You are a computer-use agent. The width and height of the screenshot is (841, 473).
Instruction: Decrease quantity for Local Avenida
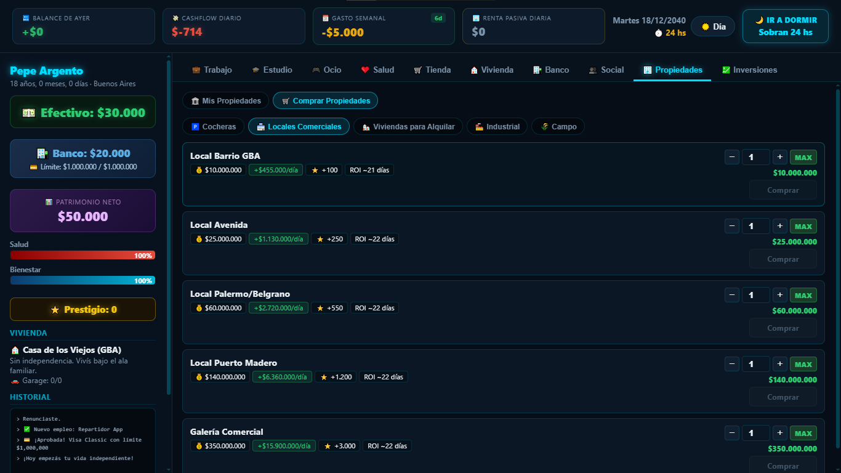click(732, 226)
